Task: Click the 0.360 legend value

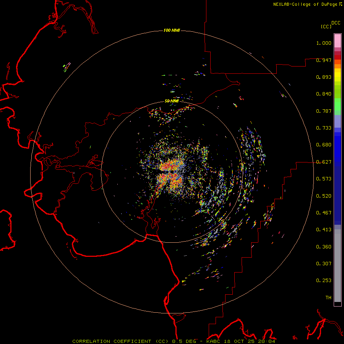Action: coord(324,247)
